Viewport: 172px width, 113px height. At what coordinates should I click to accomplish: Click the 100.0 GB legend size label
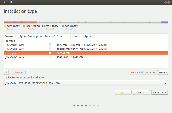(31, 29)
